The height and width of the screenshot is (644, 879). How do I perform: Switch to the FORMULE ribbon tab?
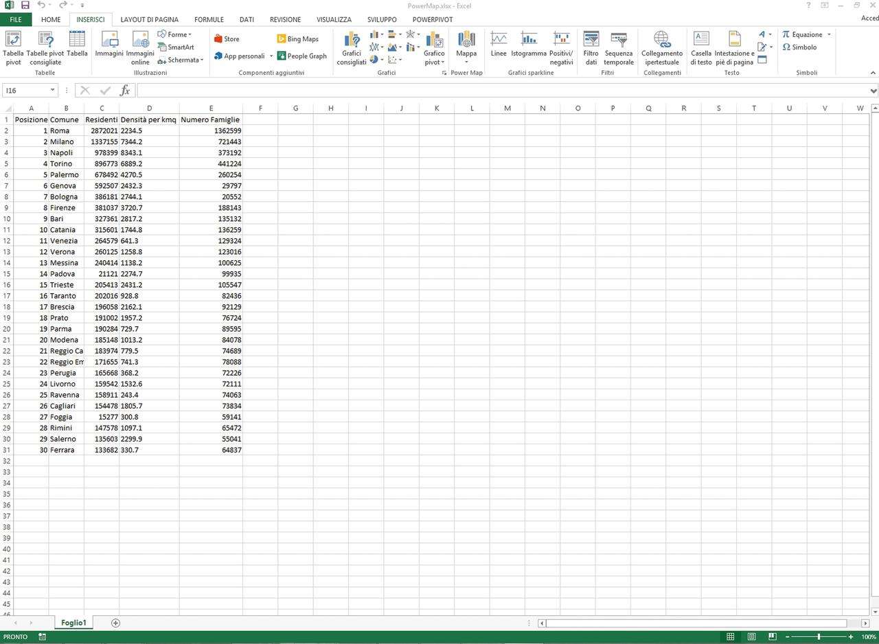click(209, 20)
